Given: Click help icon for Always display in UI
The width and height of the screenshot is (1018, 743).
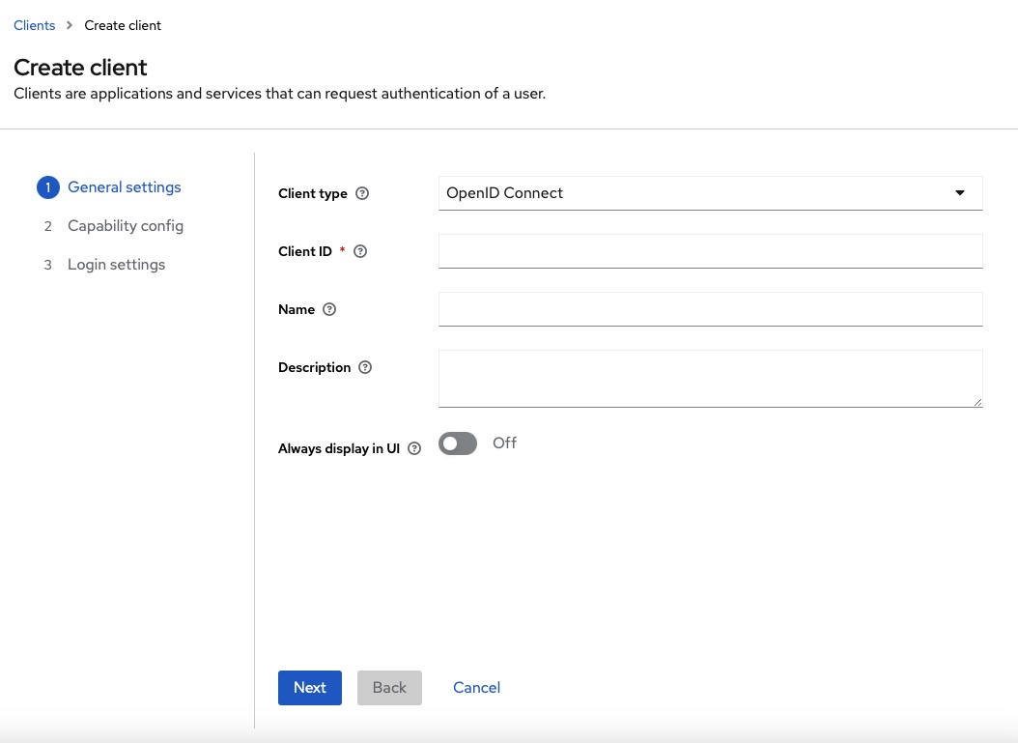Looking at the screenshot, I should [x=414, y=448].
